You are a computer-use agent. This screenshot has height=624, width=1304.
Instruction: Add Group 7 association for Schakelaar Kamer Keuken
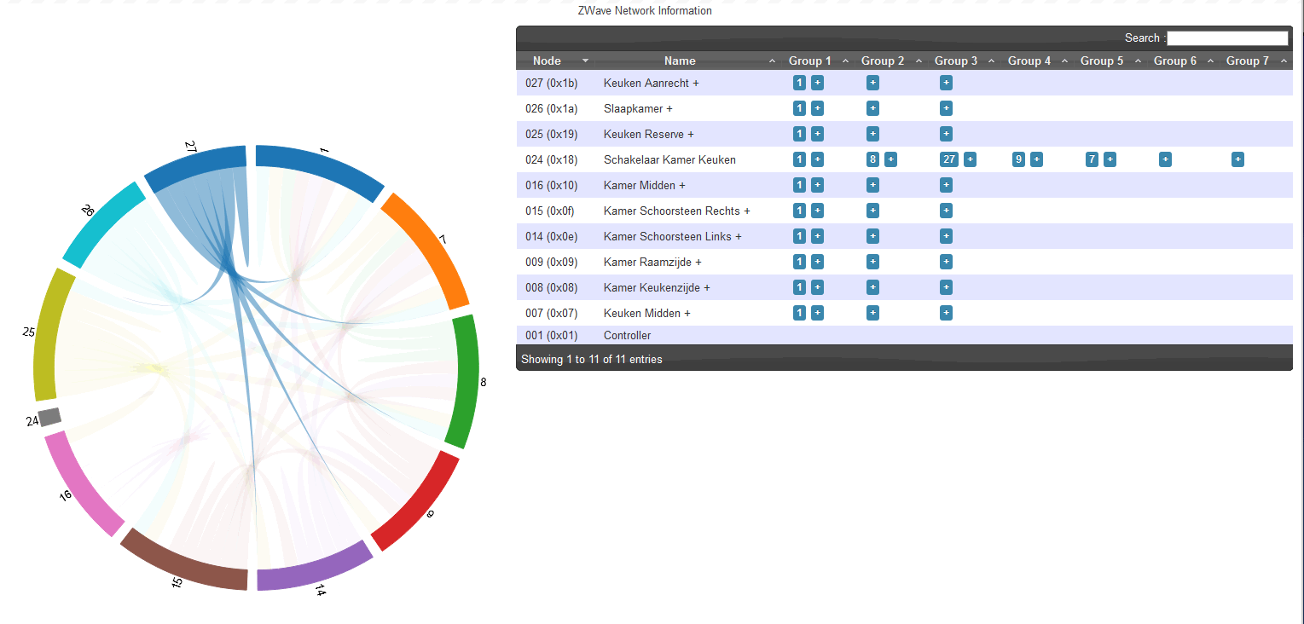click(x=1237, y=159)
